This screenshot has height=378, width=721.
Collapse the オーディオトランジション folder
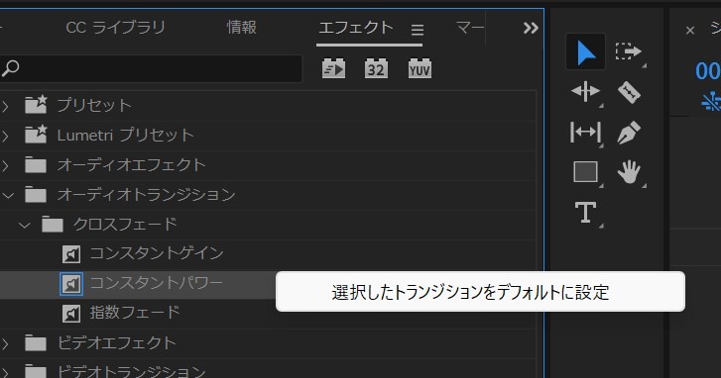[8, 195]
